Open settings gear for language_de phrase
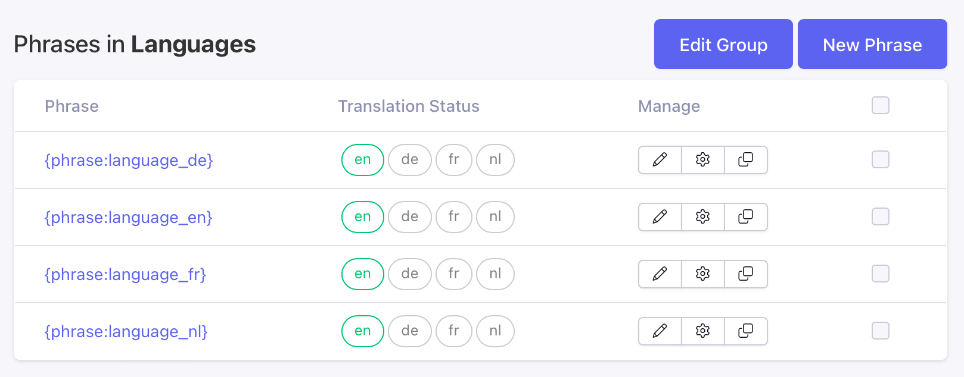Image resolution: width=964 pixels, height=377 pixels. coord(703,160)
